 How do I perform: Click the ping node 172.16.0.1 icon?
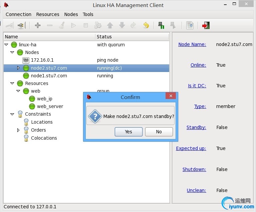pos(26,60)
